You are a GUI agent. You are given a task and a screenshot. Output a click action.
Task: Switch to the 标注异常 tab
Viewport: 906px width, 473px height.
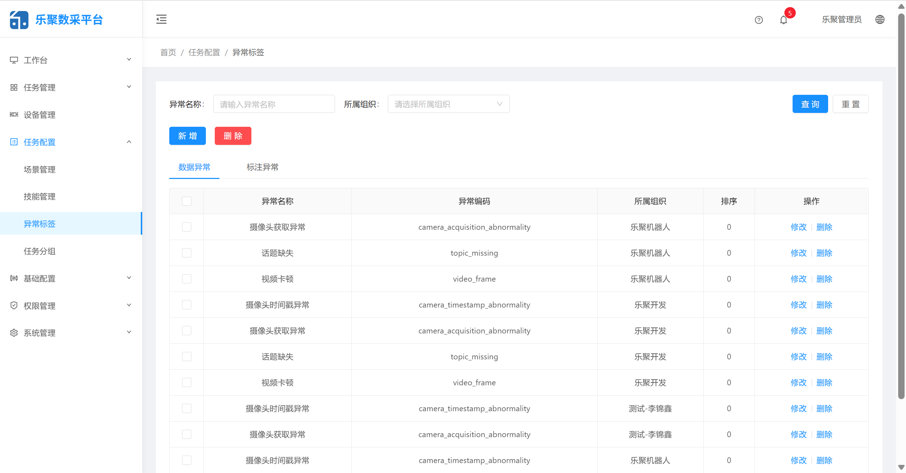pyautogui.click(x=262, y=167)
